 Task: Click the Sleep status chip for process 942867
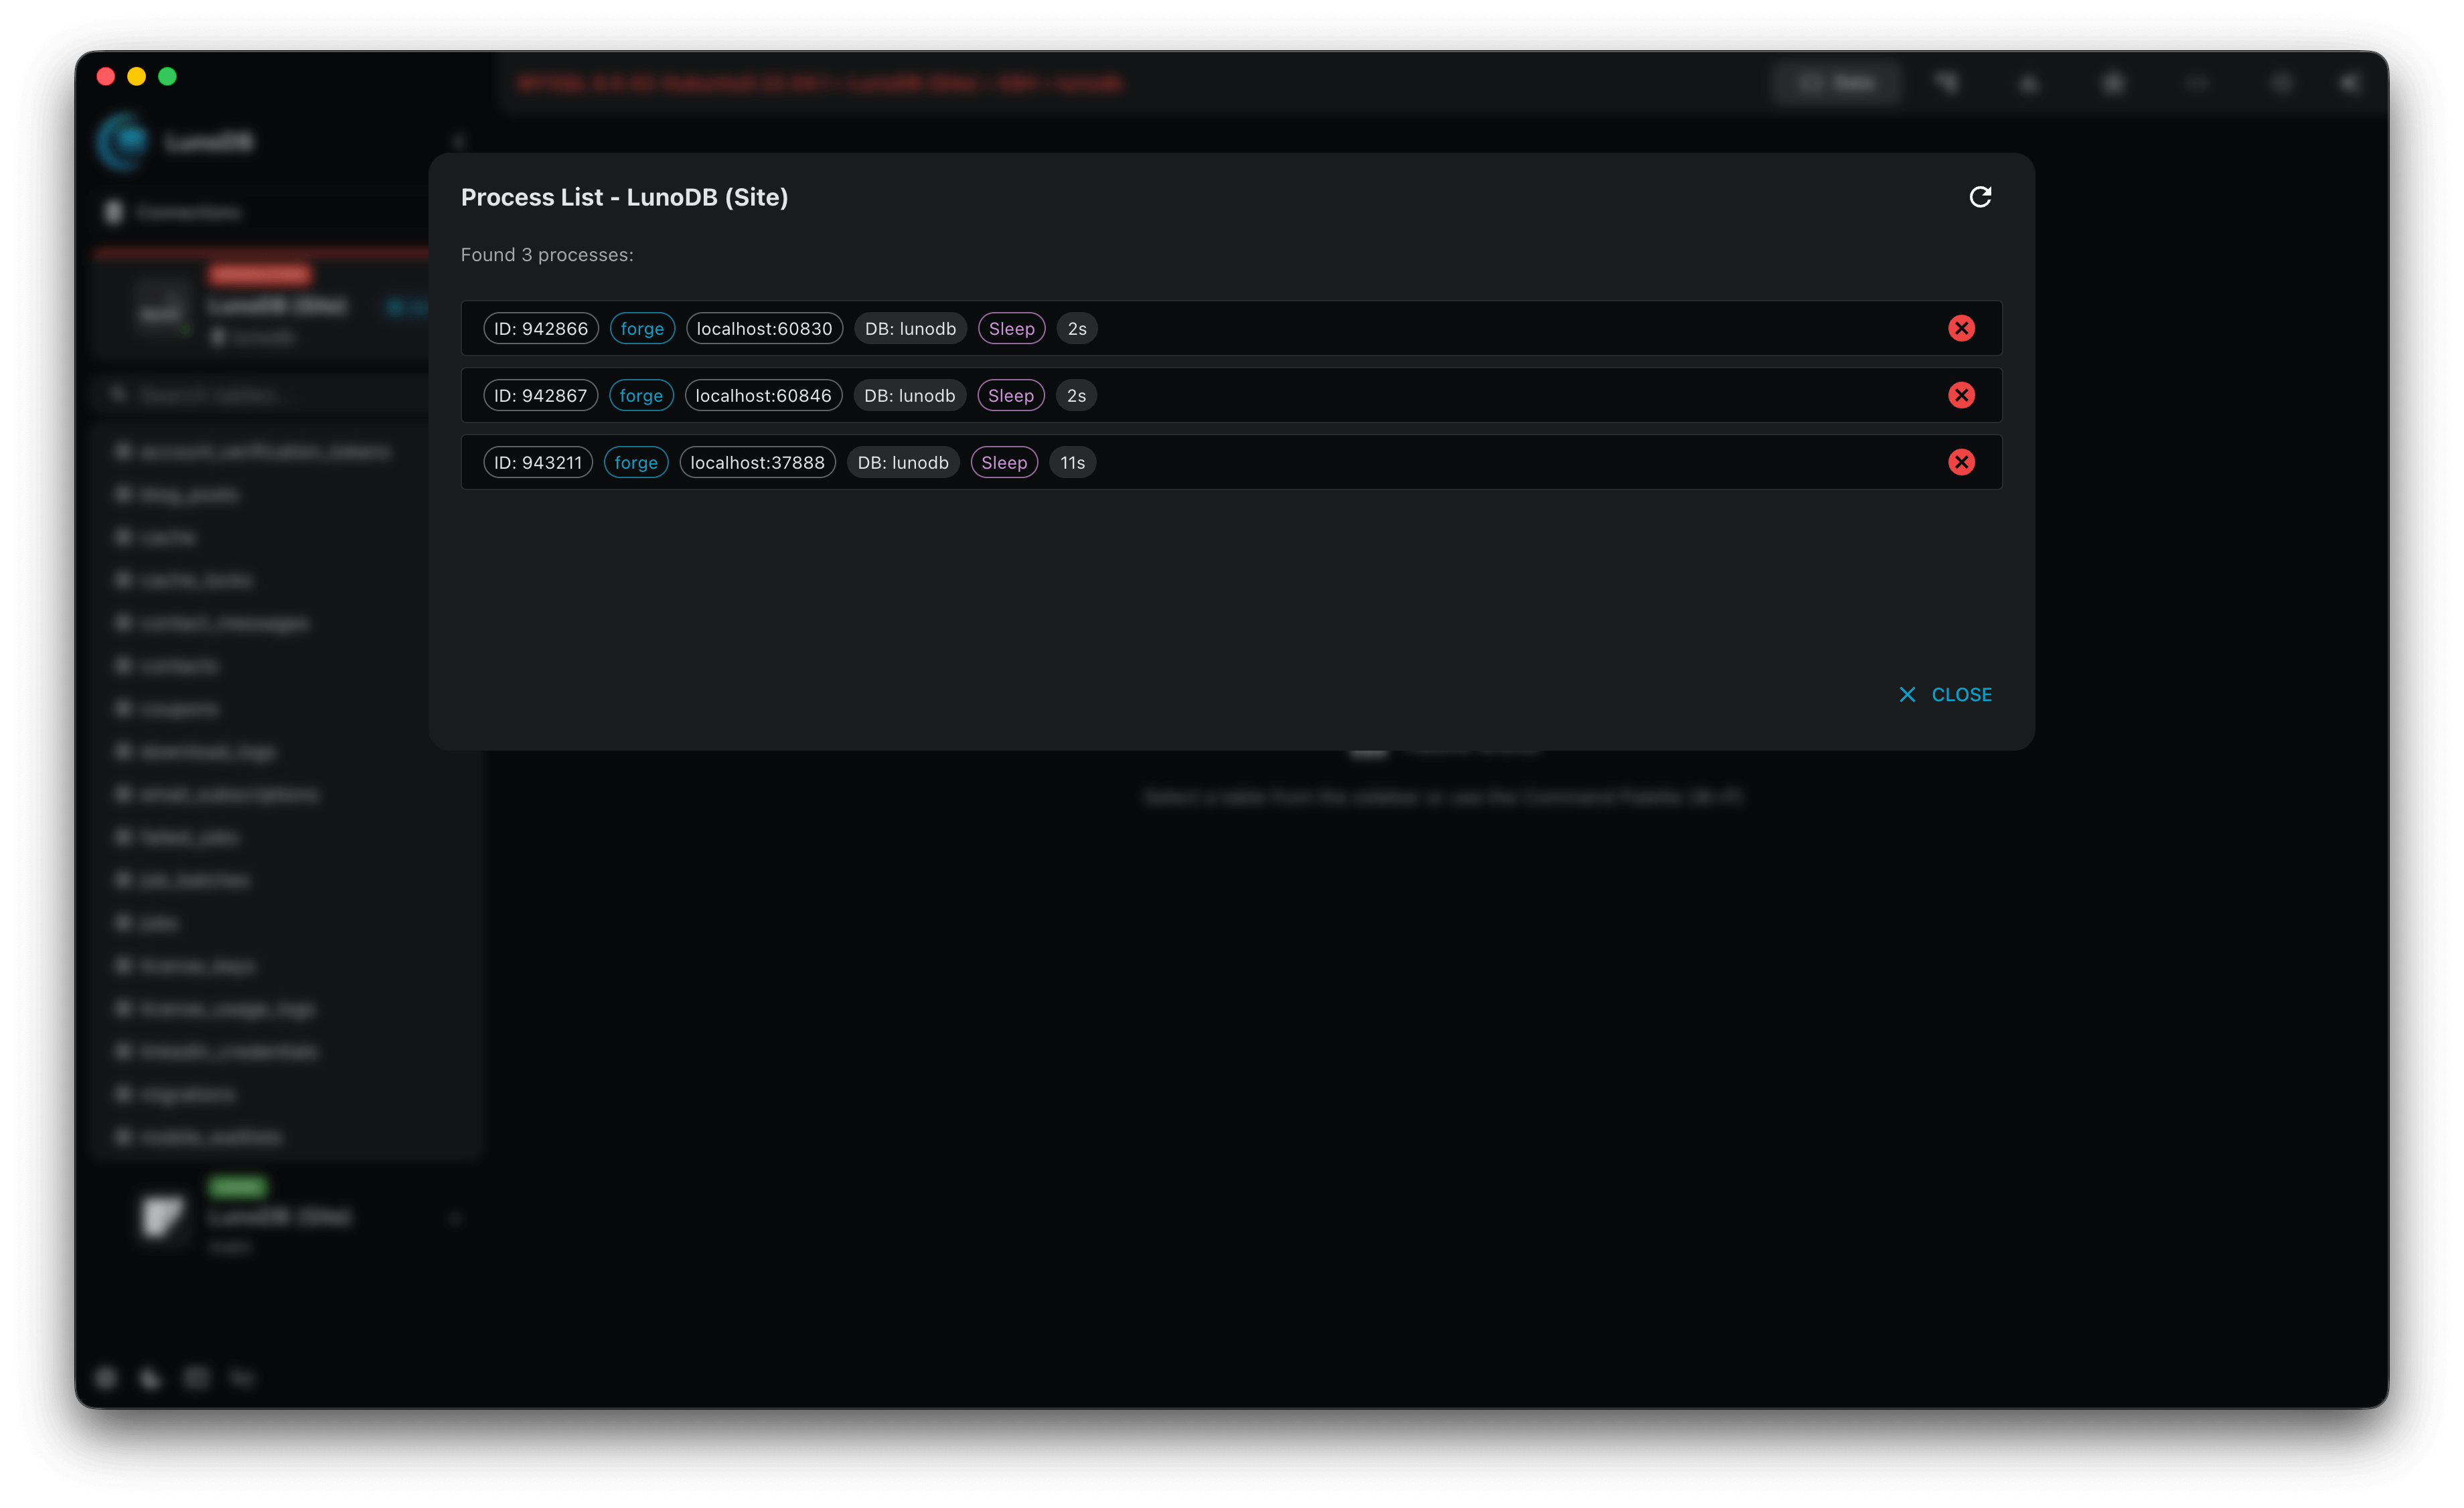[1011, 395]
